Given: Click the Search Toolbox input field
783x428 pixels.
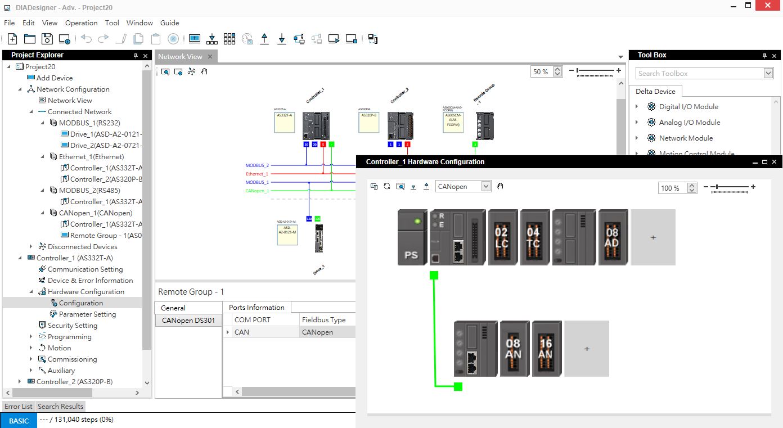Looking at the screenshot, I should point(699,73).
